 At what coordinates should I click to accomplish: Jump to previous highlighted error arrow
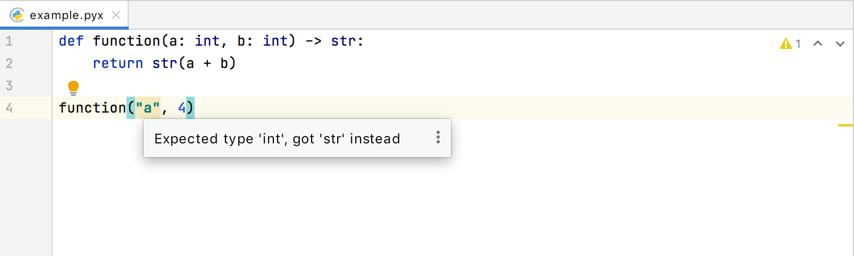[818, 44]
